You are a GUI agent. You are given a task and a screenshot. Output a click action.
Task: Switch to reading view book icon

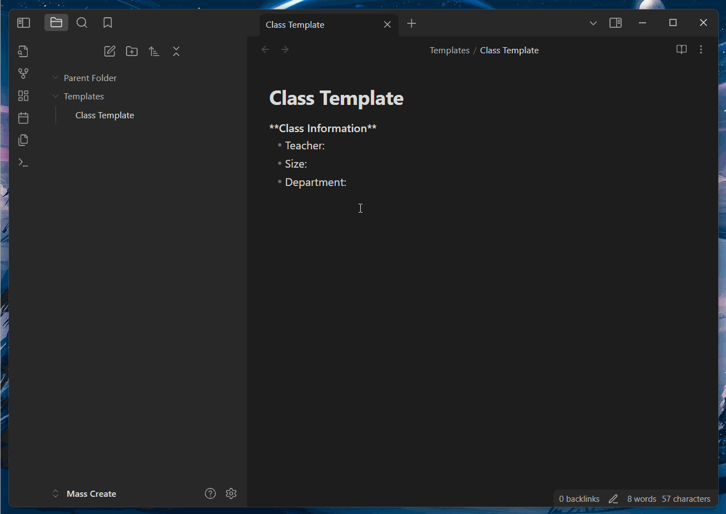coord(682,49)
